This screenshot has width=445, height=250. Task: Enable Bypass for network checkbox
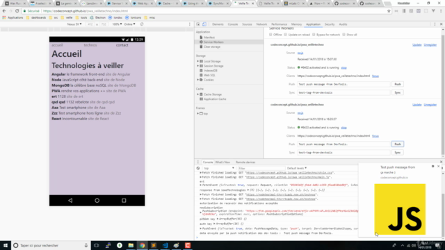(314, 35)
